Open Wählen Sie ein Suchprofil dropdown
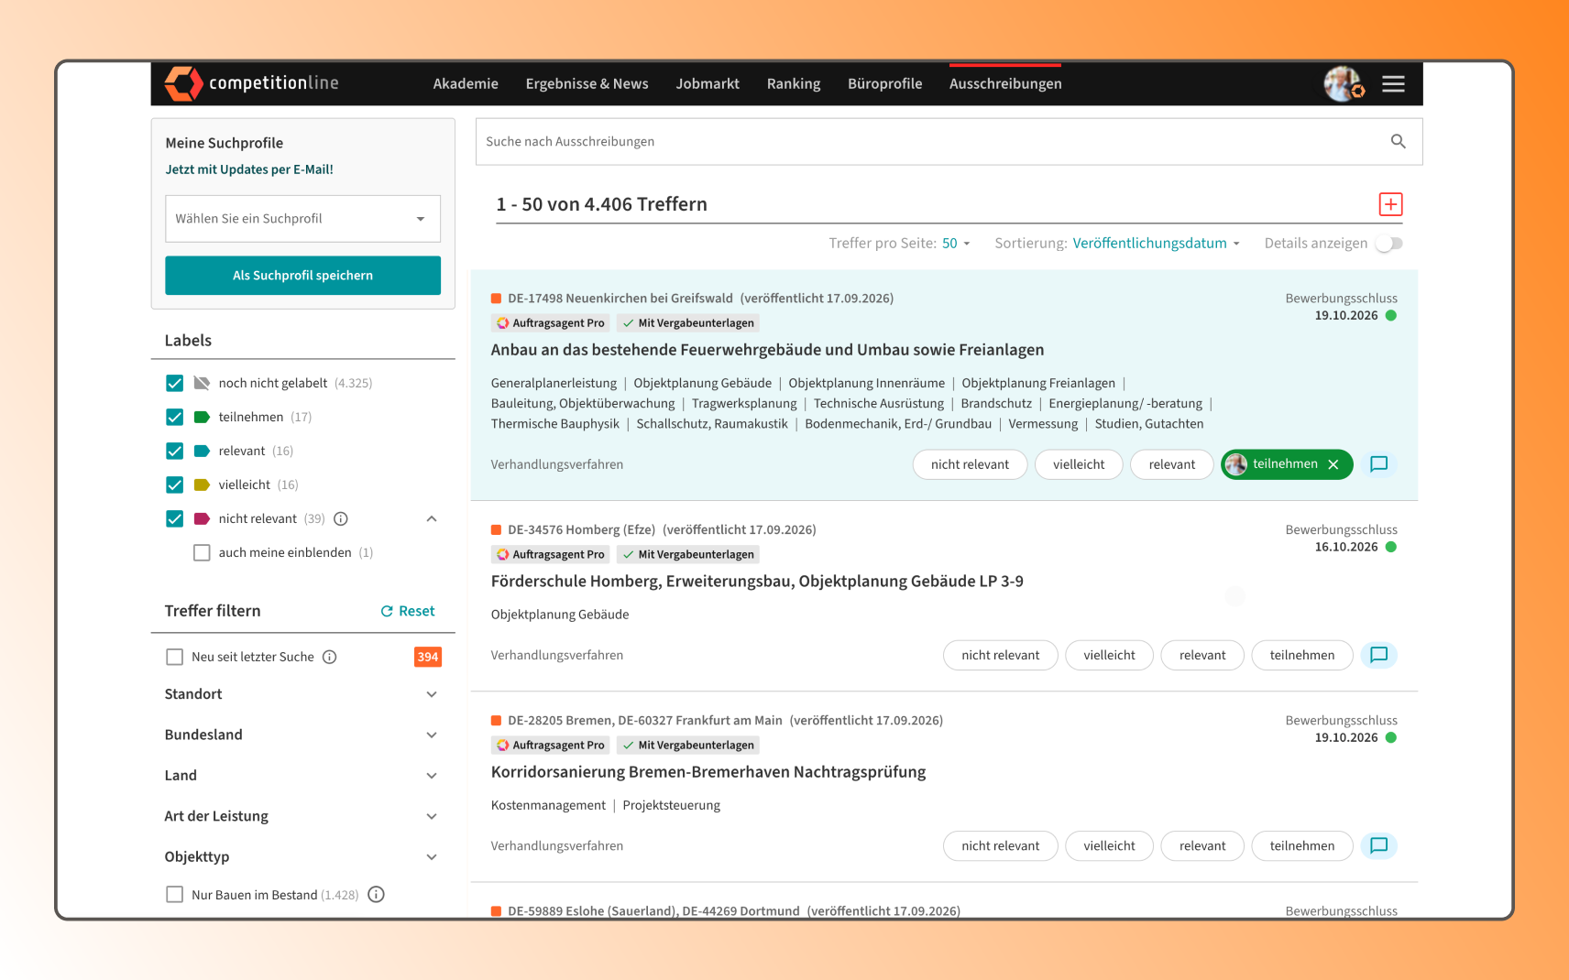Screen dimensions: 1569x980 tap(302, 219)
